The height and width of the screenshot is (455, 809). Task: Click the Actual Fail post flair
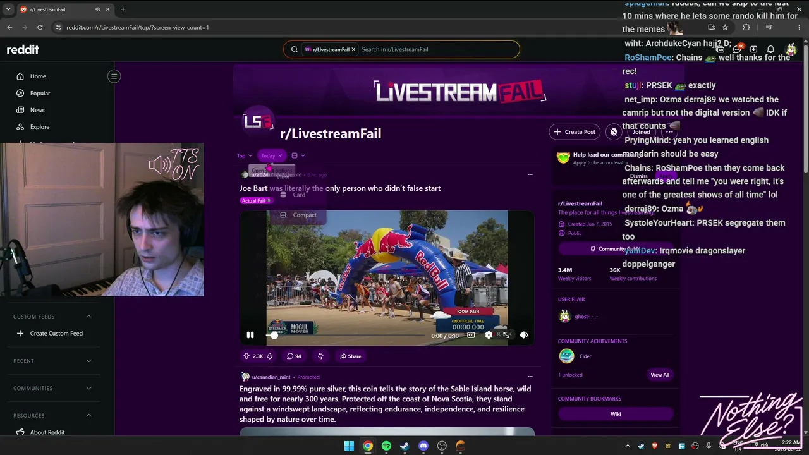click(x=256, y=201)
